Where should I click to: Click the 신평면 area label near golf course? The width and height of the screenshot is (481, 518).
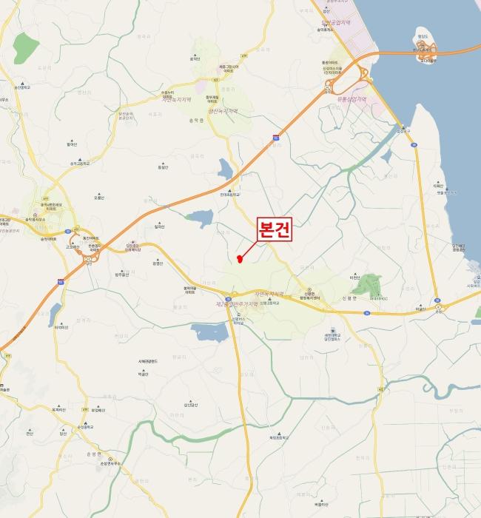tap(349, 298)
